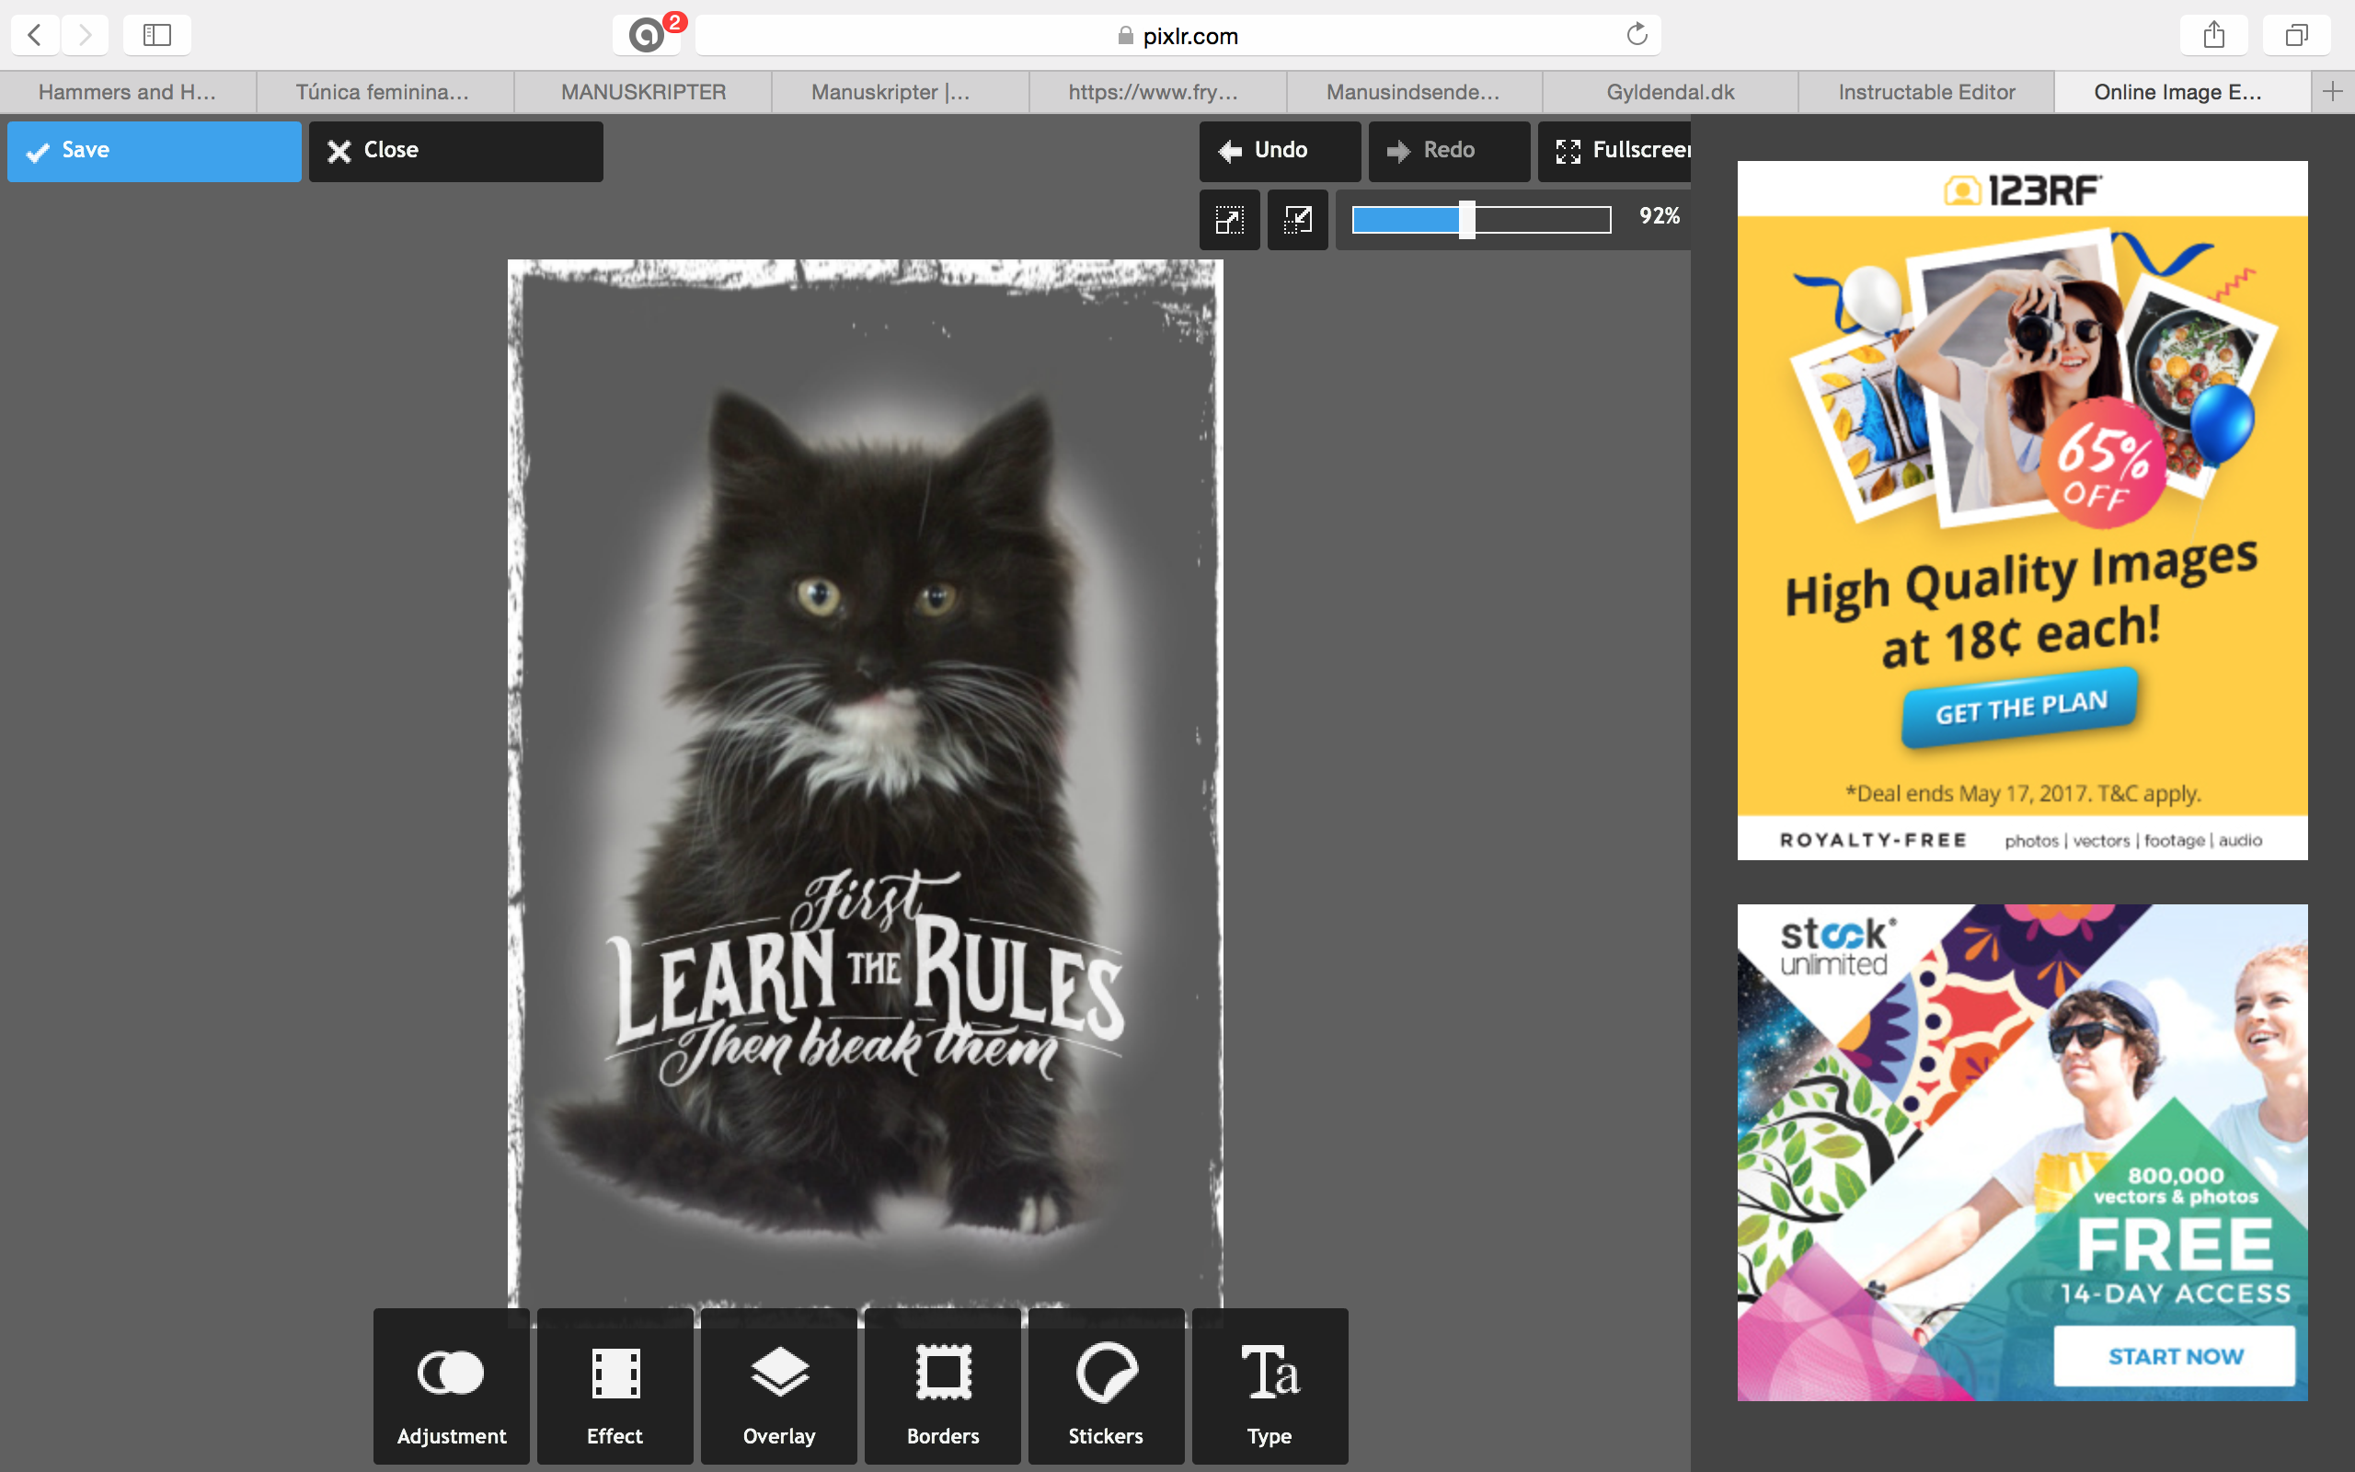2355x1472 pixels.
Task: Go forward with Safari's forward arrow
Action: click(x=86, y=35)
